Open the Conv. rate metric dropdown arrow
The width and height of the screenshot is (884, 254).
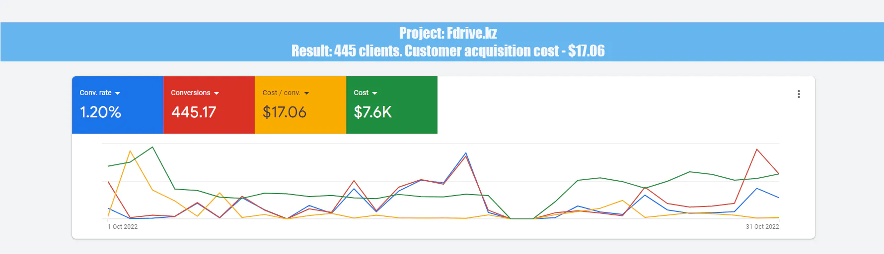coord(118,93)
